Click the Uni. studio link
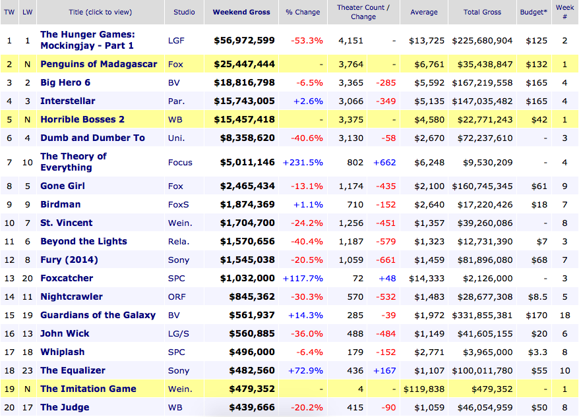The image size is (579, 417). tap(176, 138)
